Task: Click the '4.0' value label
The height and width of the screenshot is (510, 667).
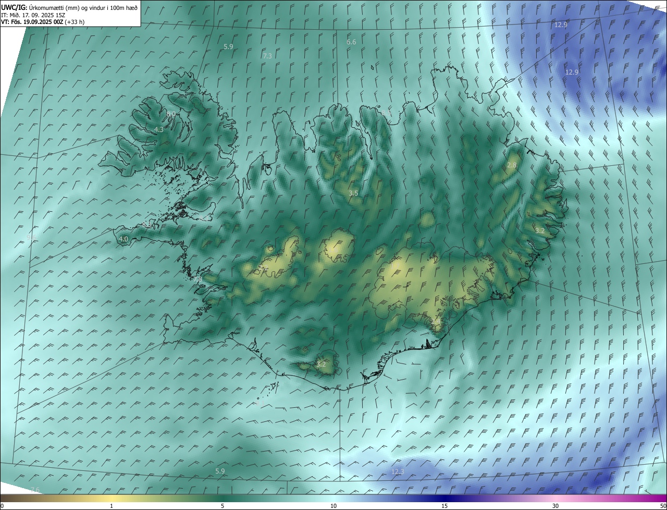Action: (x=123, y=239)
